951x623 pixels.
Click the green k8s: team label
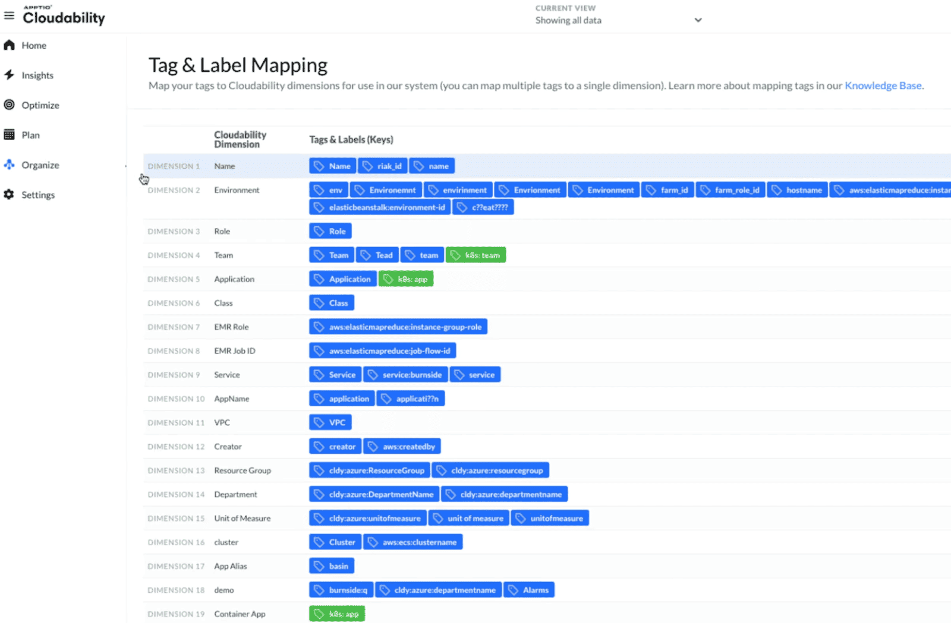pyautogui.click(x=475, y=255)
